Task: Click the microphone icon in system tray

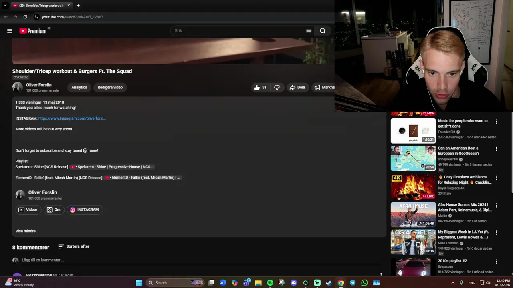Action: coord(461,283)
